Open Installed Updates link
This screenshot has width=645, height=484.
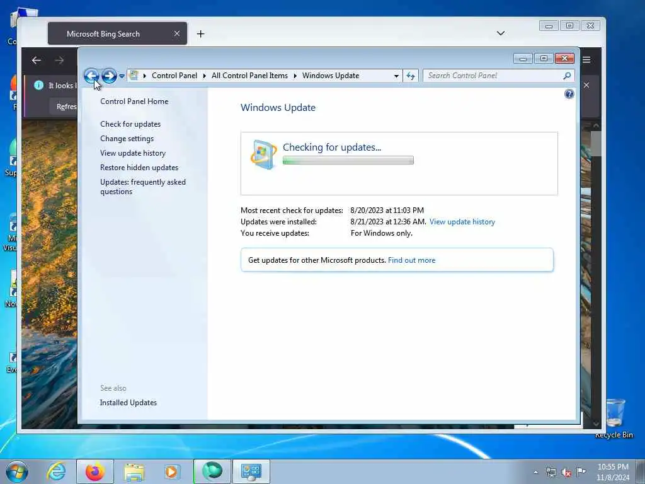(x=128, y=403)
